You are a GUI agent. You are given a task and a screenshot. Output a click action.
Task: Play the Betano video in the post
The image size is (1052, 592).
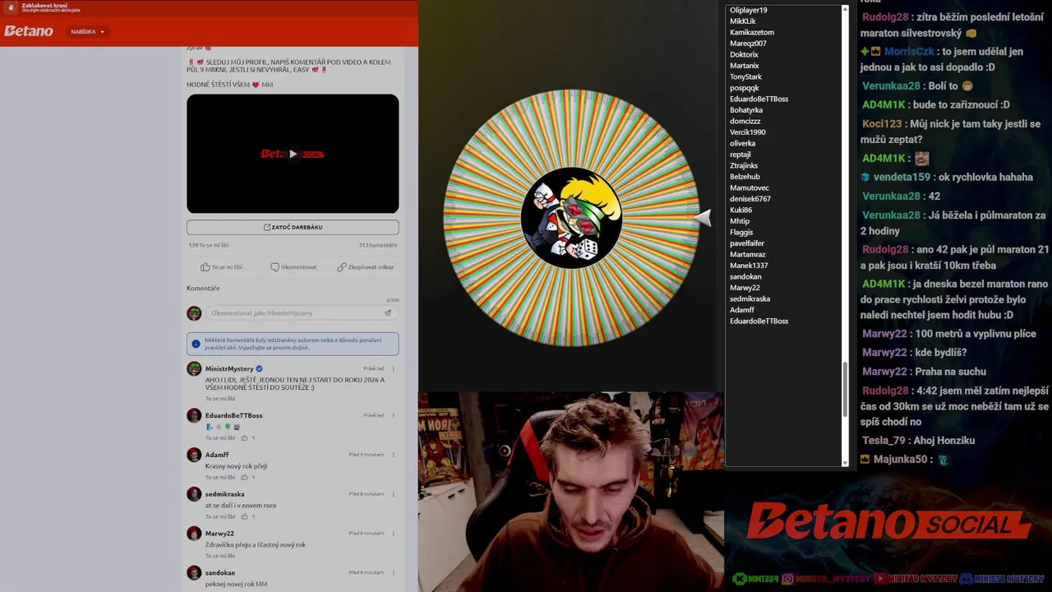(x=293, y=154)
